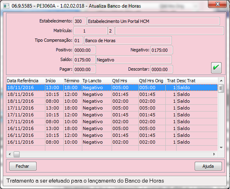Select row 18/11/2016 starting 10:15
Screen dimensions: 230x189
click(x=112, y=94)
